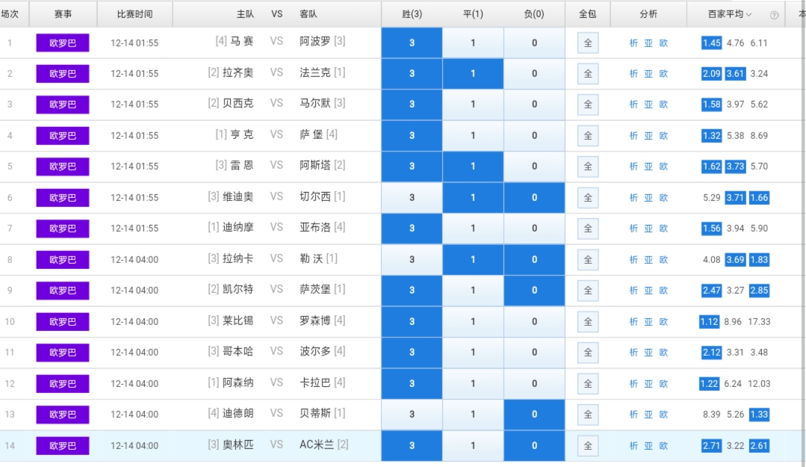The height and width of the screenshot is (467, 806).
Task: Click away team 法兰克
Action: pos(315,72)
